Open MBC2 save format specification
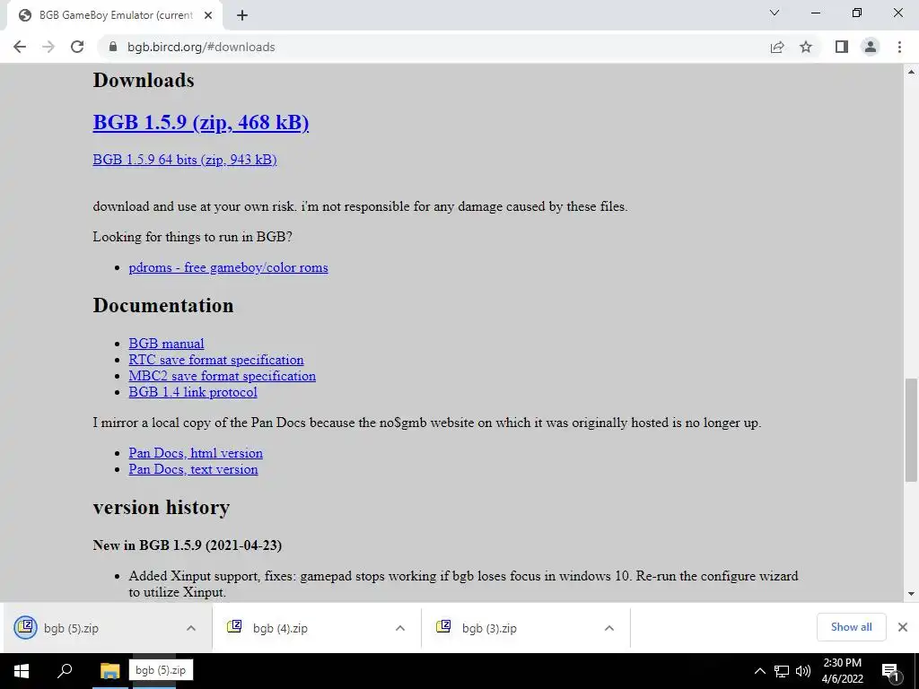The height and width of the screenshot is (689, 919). 223,376
